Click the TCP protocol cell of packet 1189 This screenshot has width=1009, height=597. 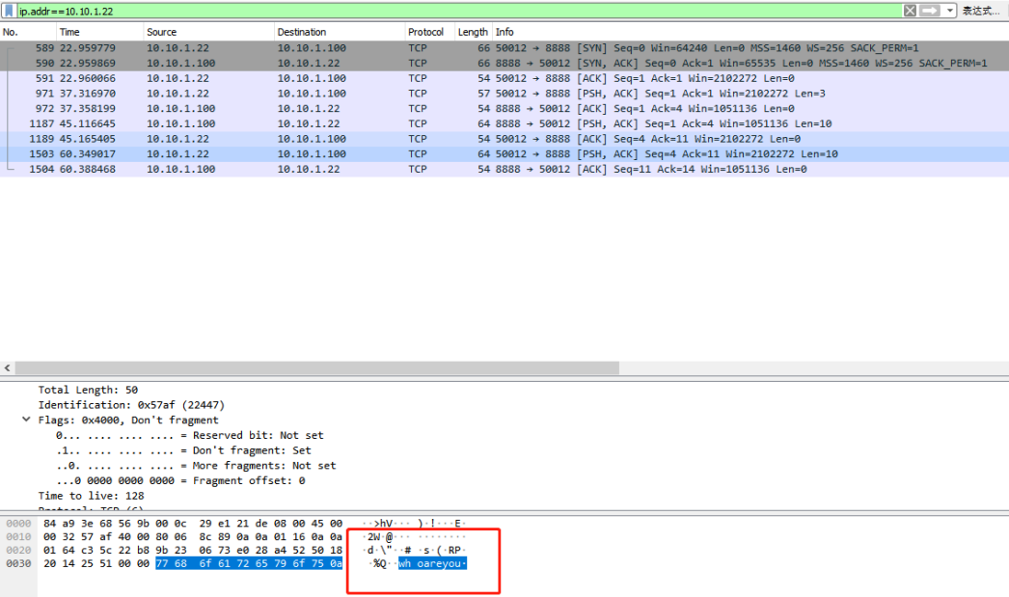click(417, 139)
